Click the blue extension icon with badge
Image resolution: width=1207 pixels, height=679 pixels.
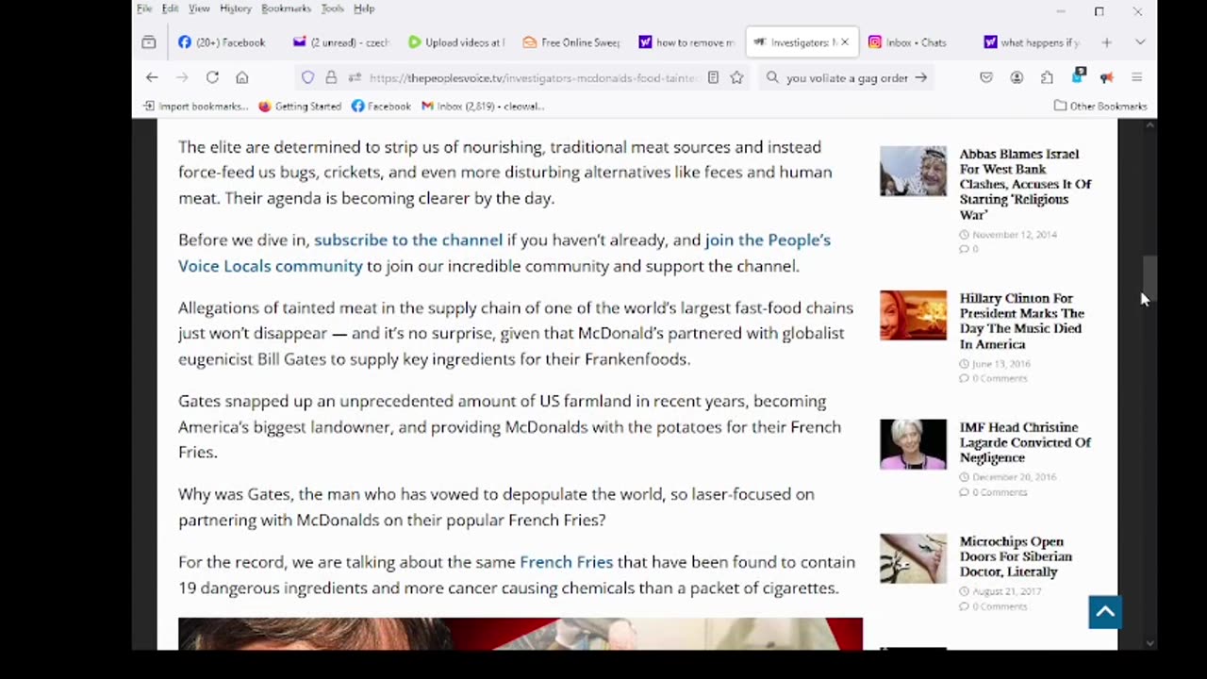(x=1078, y=76)
